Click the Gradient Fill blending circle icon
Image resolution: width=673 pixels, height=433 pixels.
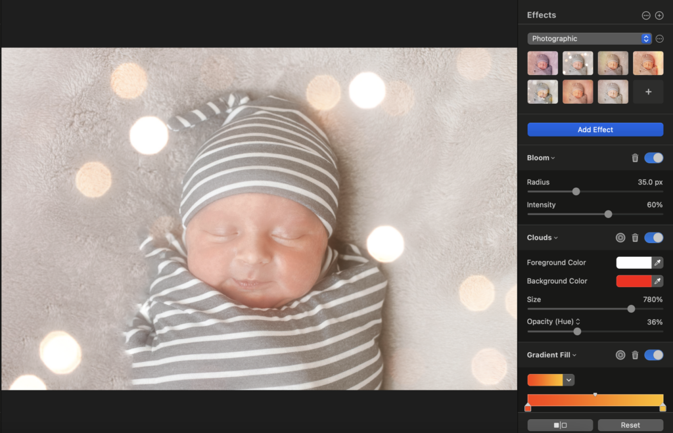coord(620,355)
